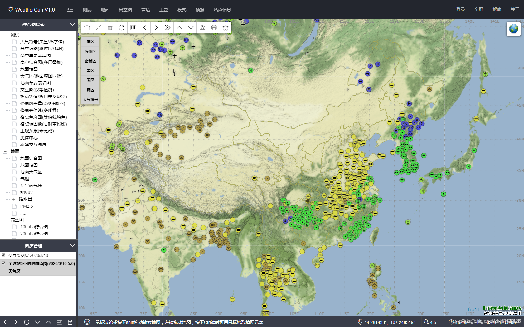
Task: Check the box next to 奥体中心
Action: (14, 138)
